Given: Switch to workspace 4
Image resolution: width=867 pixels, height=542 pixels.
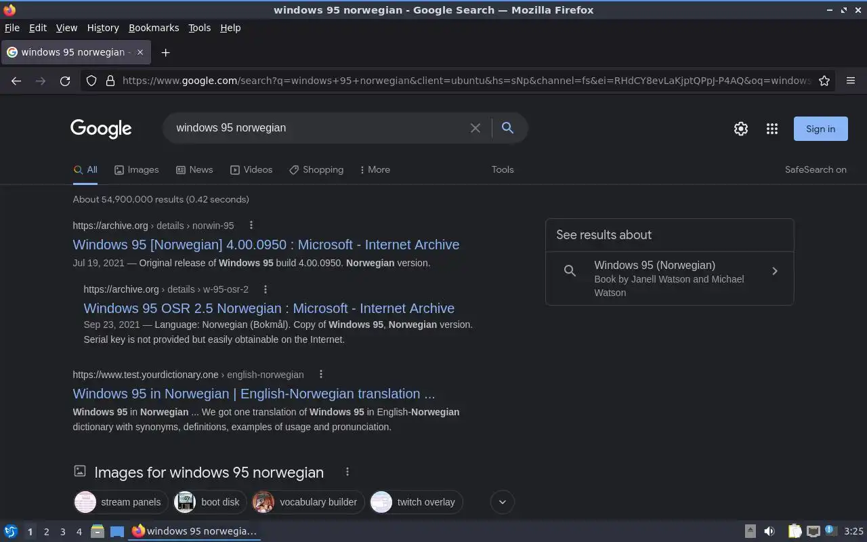Looking at the screenshot, I should (x=79, y=532).
